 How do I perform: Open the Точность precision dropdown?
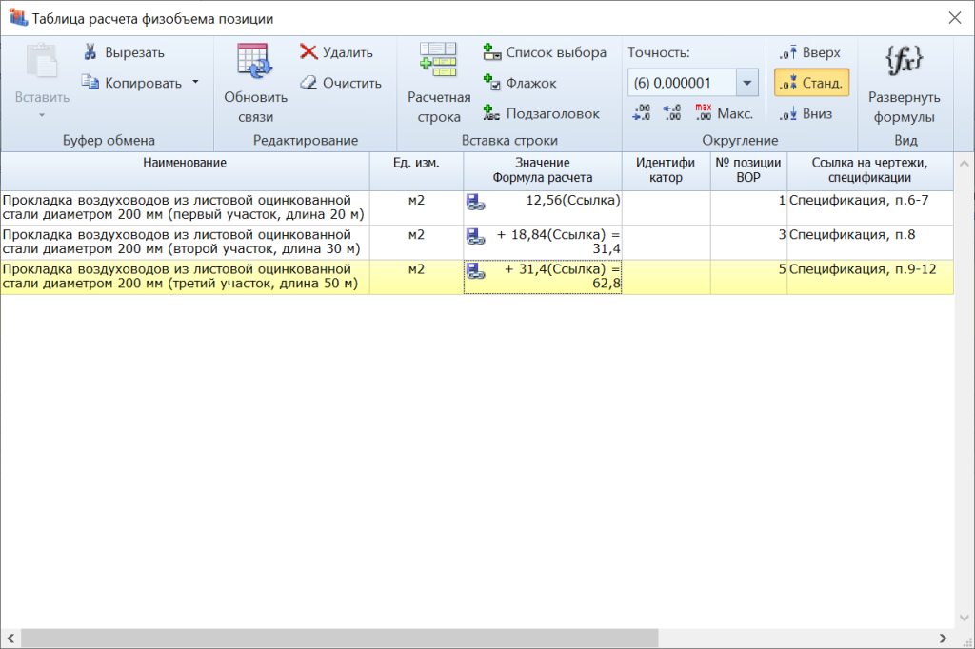click(747, 83)
